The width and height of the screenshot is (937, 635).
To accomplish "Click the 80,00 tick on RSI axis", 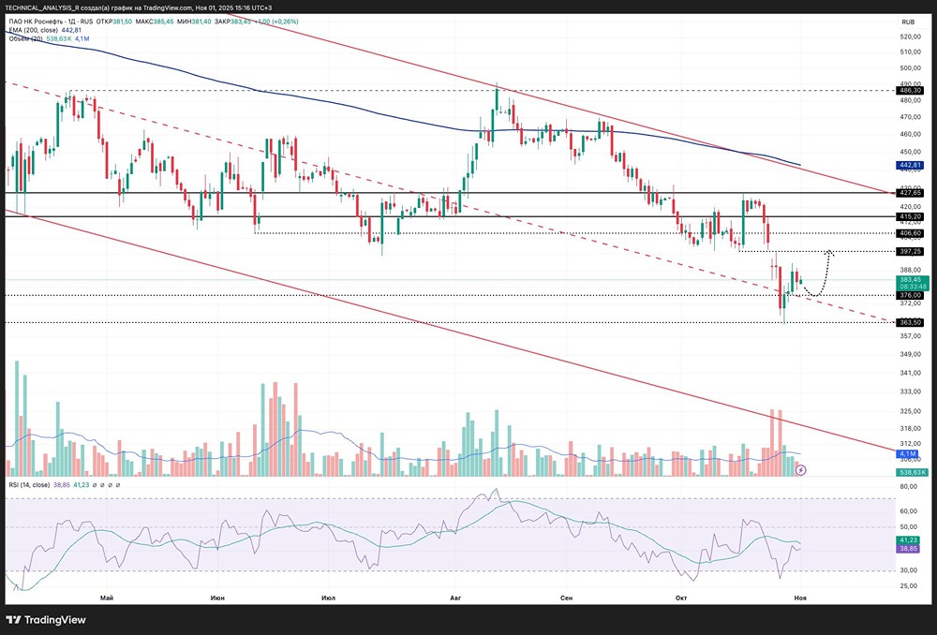I will 908,487.
